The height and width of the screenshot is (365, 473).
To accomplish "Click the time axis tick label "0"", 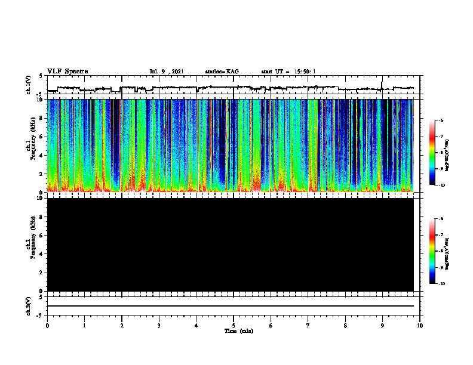I will [x=47, y=326].
